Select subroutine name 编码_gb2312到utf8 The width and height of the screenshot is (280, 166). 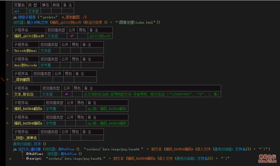(29, 36)
